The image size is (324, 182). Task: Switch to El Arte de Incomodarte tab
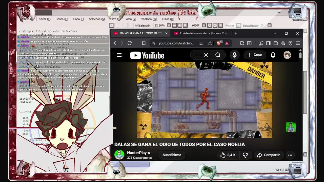click(x=201, y=33)
